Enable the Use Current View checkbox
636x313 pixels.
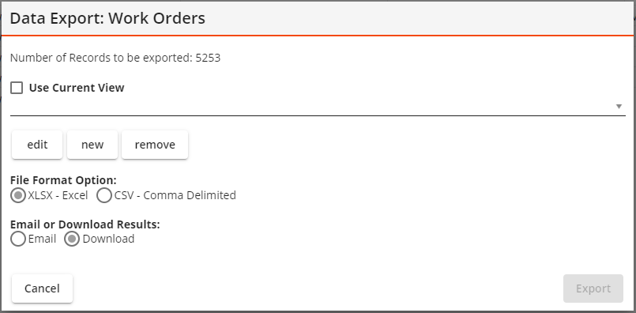pyautogui.click(x=17, y=88)
